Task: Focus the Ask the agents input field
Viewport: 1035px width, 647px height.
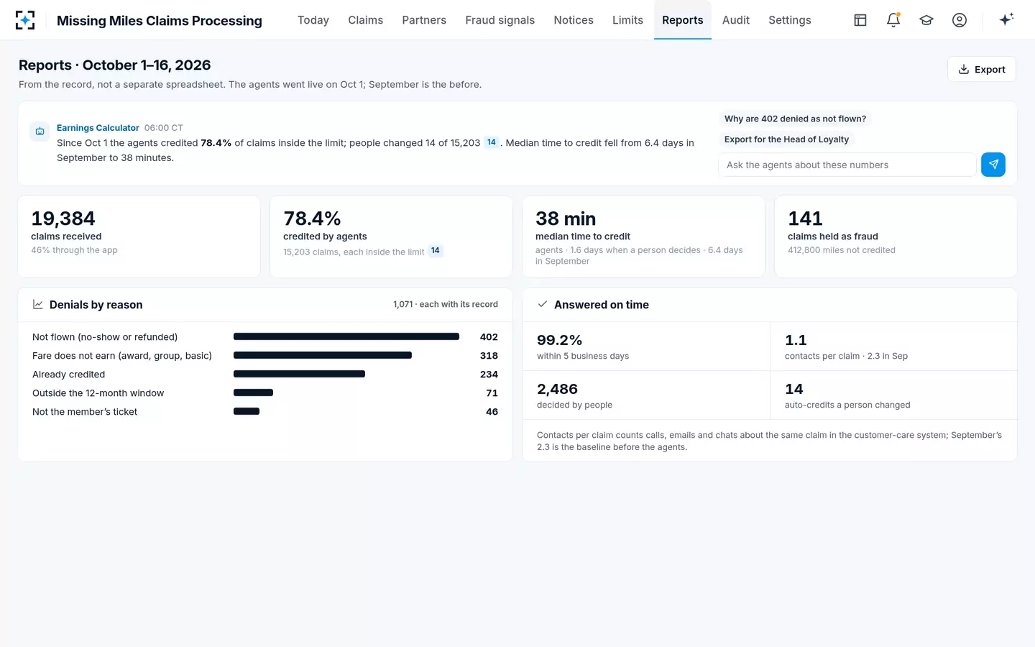Action: point(847,165)
